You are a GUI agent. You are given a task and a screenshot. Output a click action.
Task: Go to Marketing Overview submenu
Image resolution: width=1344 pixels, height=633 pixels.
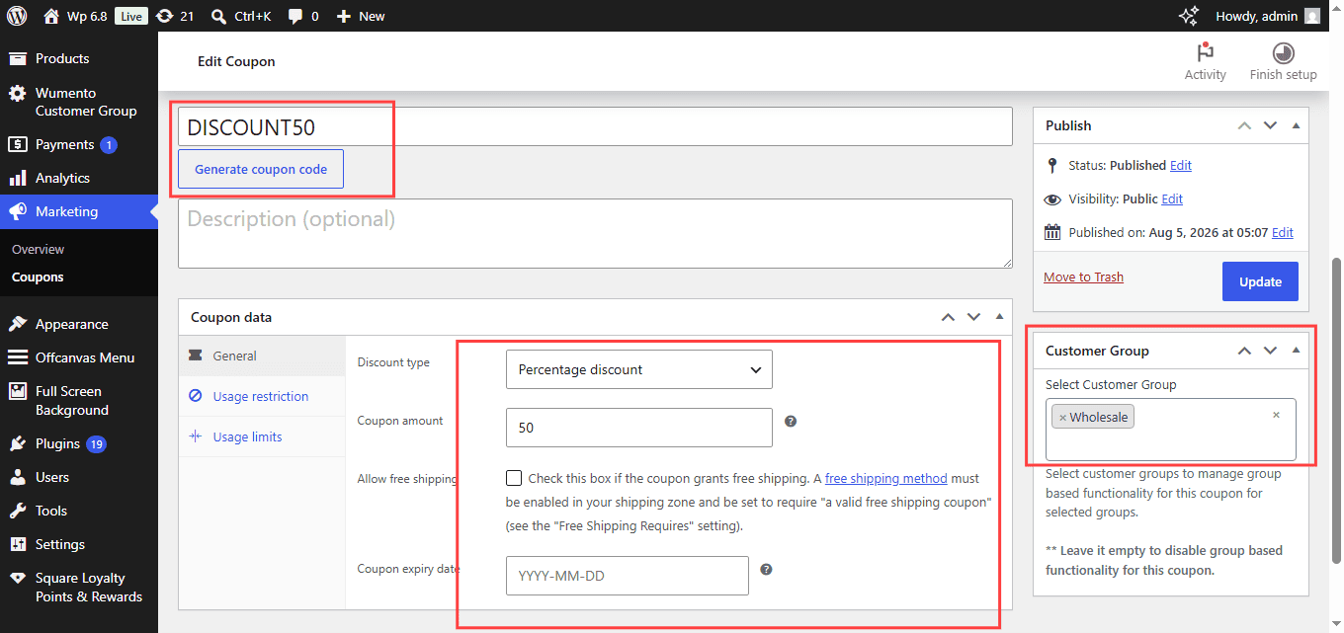point(38,249)
